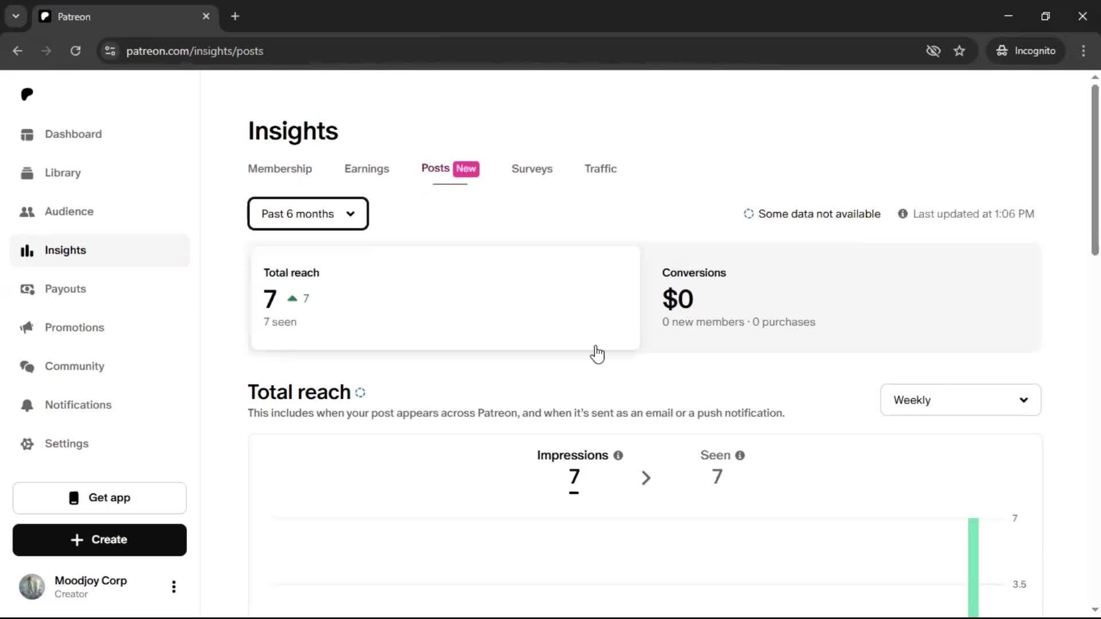Image resolution: width=1101 pixels, height=619 pixels.
Task: Close the Patreon tab
Action: (x=206, y=17)
